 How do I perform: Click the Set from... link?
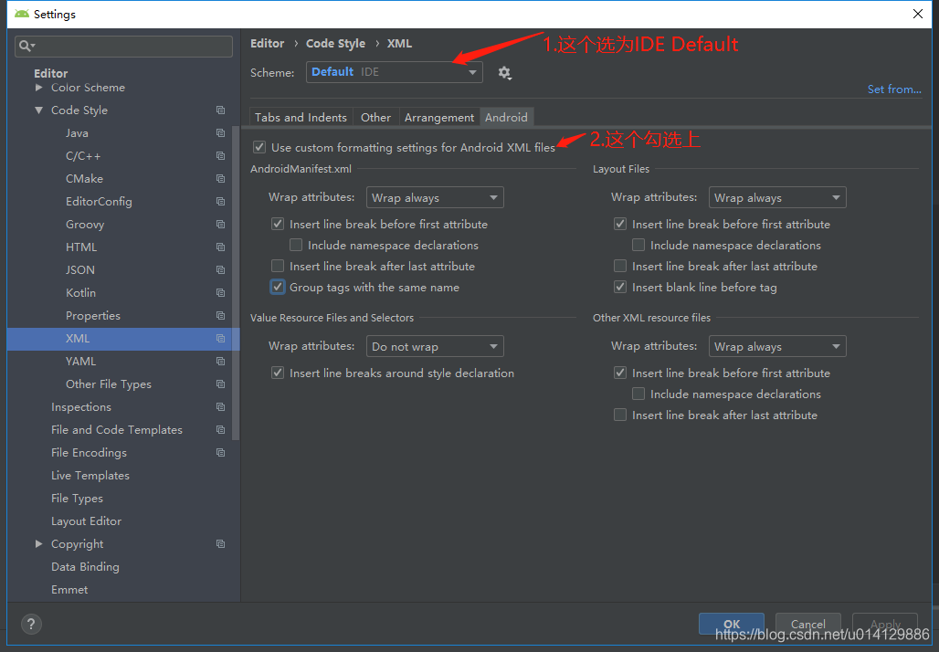coord(894,89)
